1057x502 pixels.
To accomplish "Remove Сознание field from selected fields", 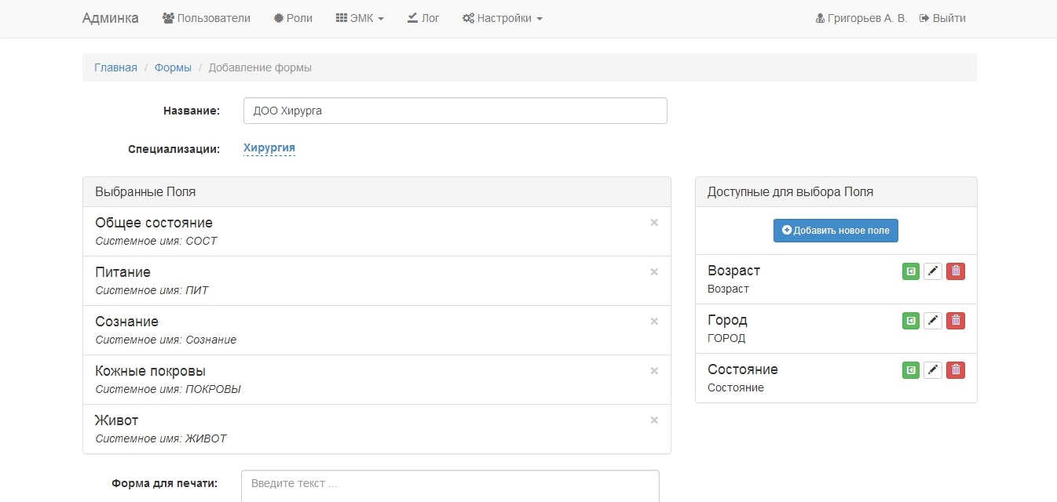I will point(654,322).
